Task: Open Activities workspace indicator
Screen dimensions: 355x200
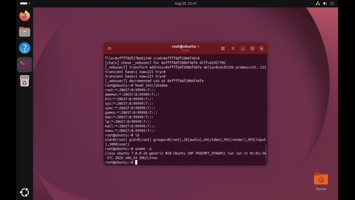Action: point(25,3)
